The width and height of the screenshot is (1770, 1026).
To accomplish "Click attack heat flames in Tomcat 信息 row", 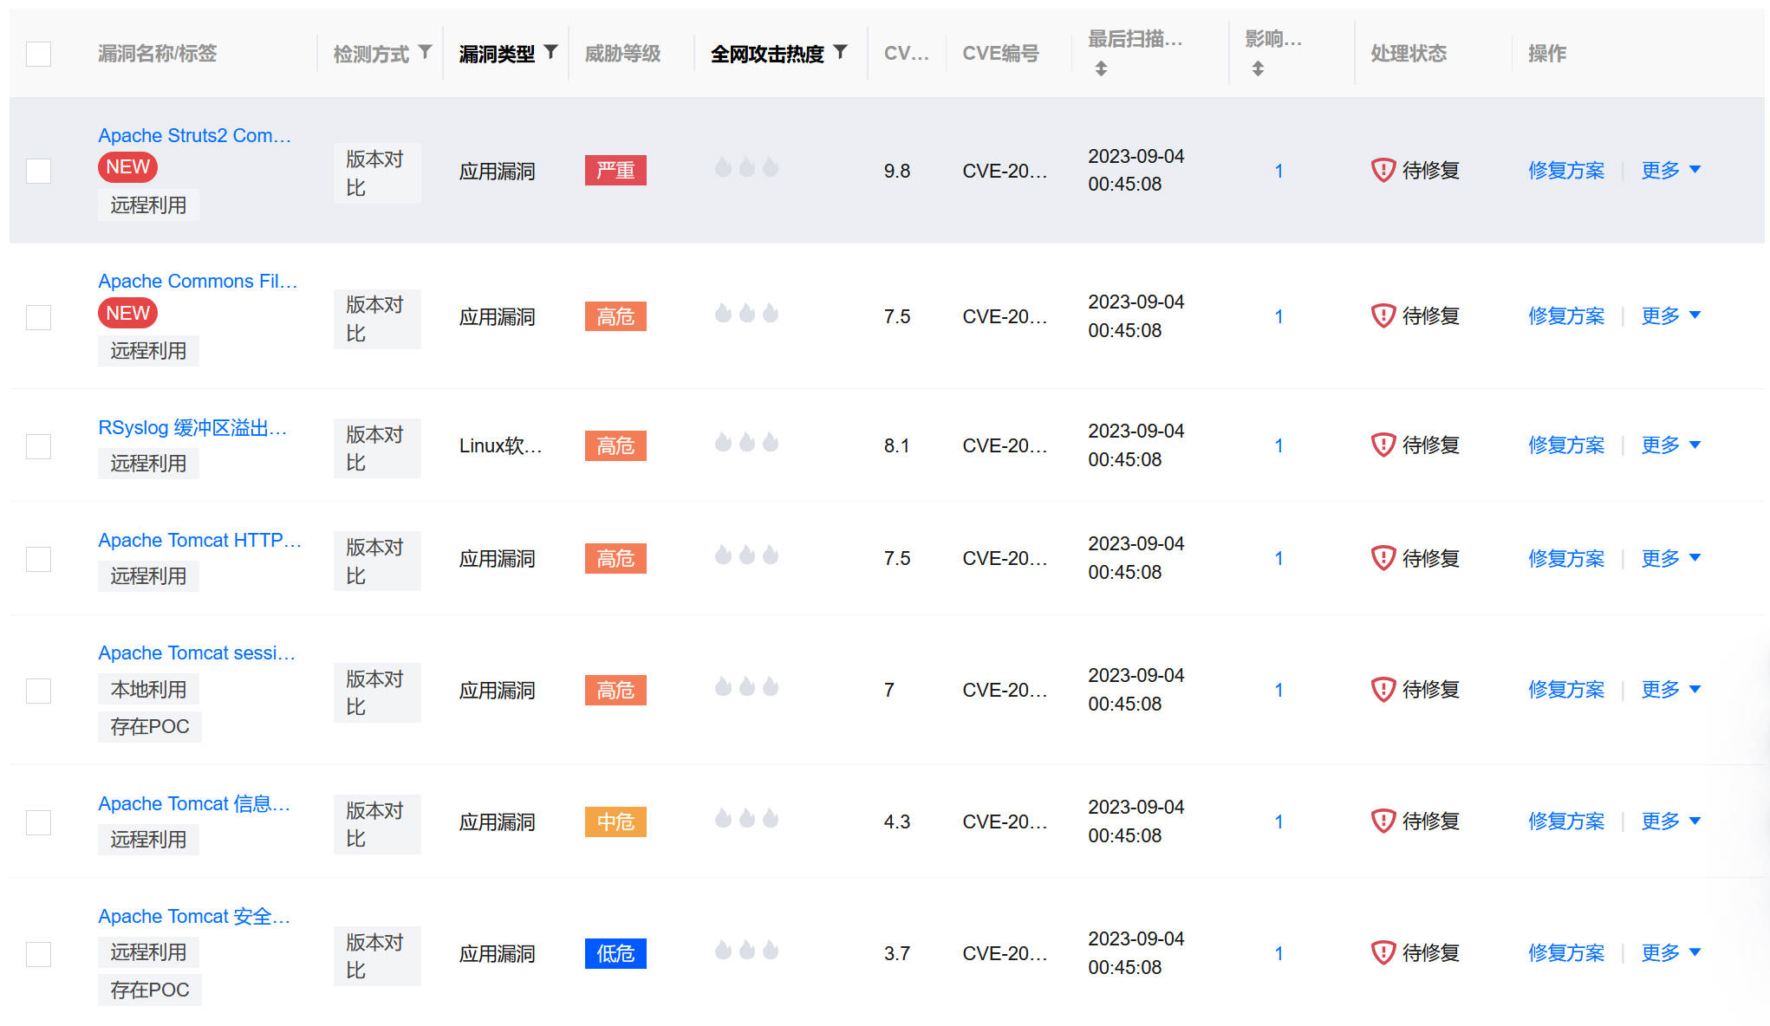I will coord(746,818).
